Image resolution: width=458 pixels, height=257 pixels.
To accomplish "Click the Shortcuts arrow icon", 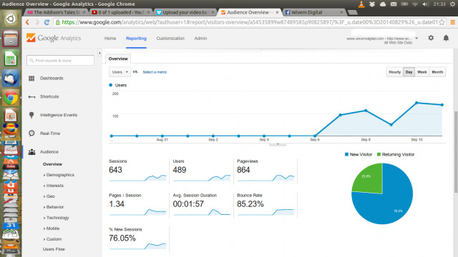I will click(31, 97).
